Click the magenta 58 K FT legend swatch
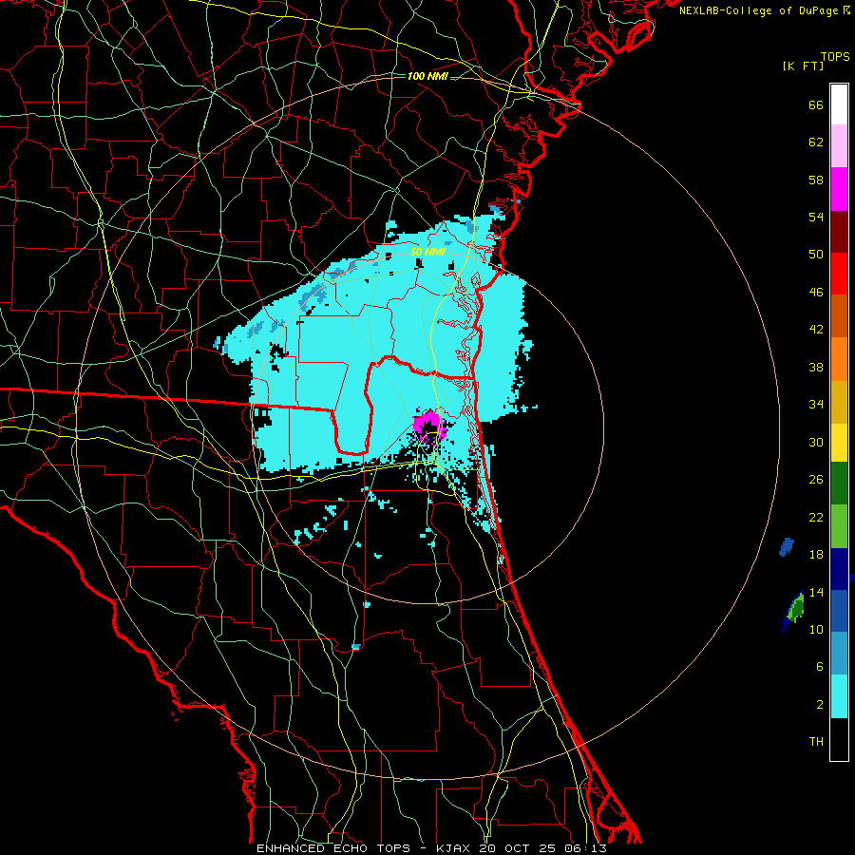Viewport: 855px width, 855px height. point(839,189)
